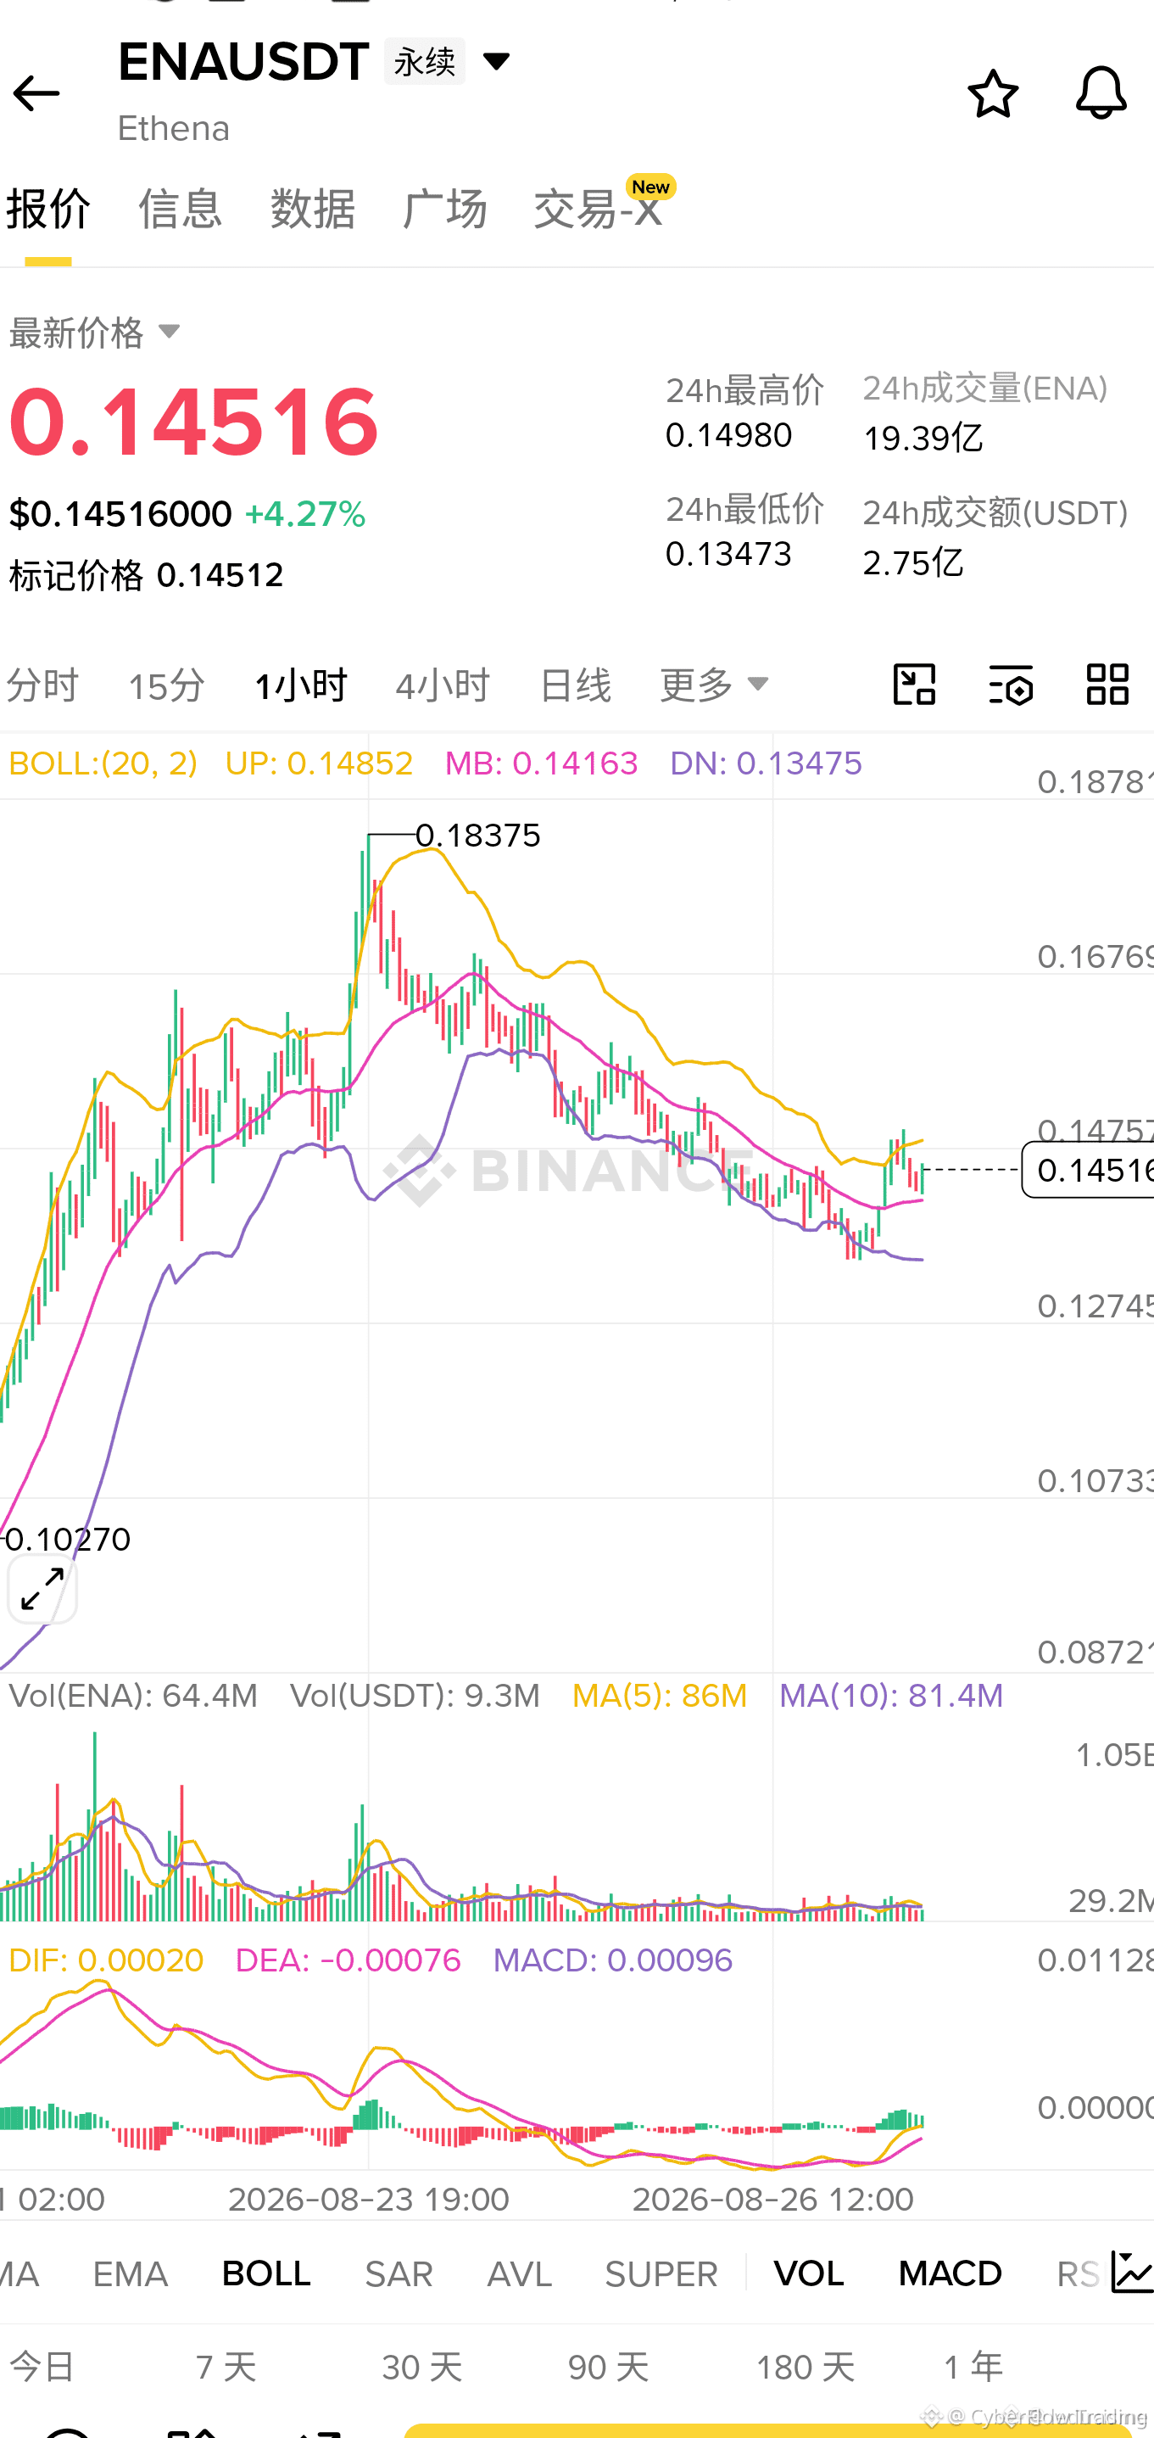Tap the MA(5): 86M volume label
The width and height of the screenshot is (1154, 2438).
[660, 1694]
